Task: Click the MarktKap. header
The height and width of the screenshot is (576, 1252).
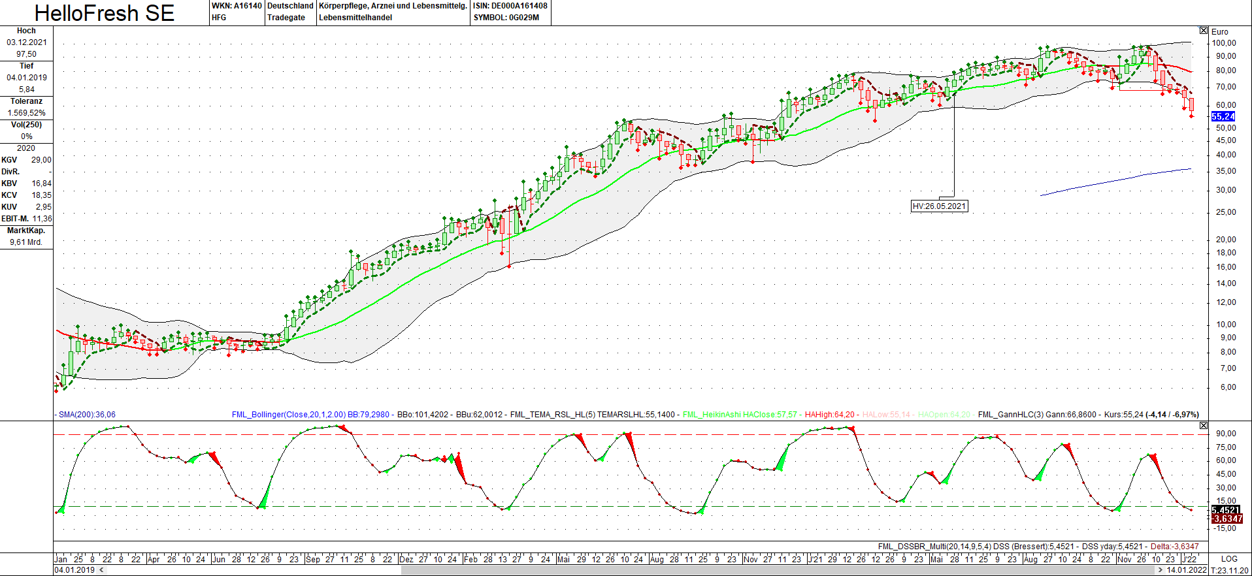Action: (26, 231)
